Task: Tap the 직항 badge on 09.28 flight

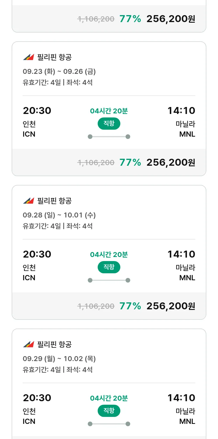Action: click(109, 267)
